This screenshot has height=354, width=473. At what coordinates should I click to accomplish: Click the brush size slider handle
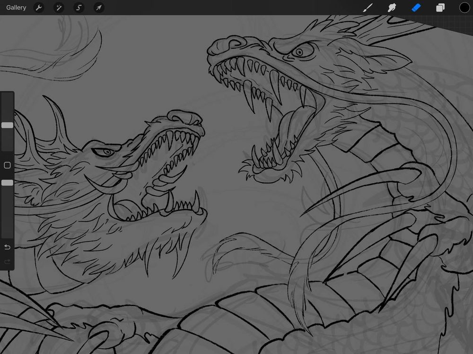pyautogui.click(x=7, y=125)
